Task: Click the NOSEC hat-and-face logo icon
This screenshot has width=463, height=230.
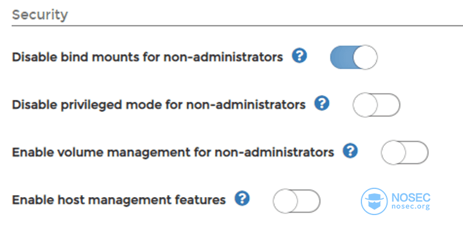Action: pos(374,201)
